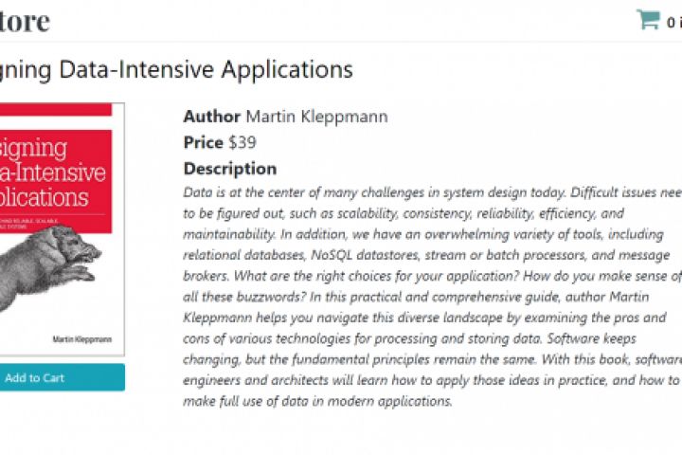Screen dimensions: 682x455
Task: Select the Data-Intensive Applications page heading
Action: tap(176, 69)
